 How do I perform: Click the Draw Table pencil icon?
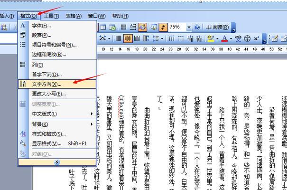275,38
